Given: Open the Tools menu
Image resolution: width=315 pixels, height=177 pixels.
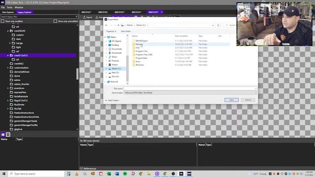Looking at the screenshot, I should (10, 7).
